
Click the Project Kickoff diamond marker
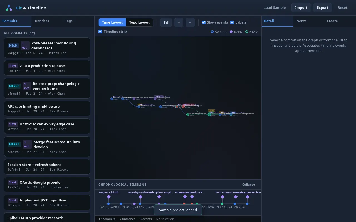pos(109,197)
